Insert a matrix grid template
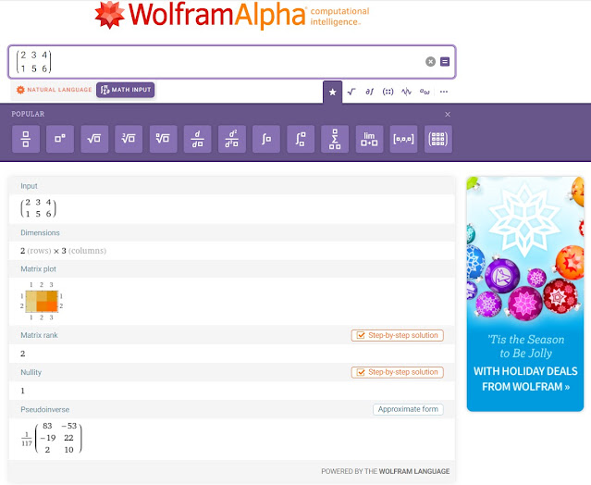Image resolution: width=591 pixels, height=485 pixels. pyautogui.click(x=438, y=139)
